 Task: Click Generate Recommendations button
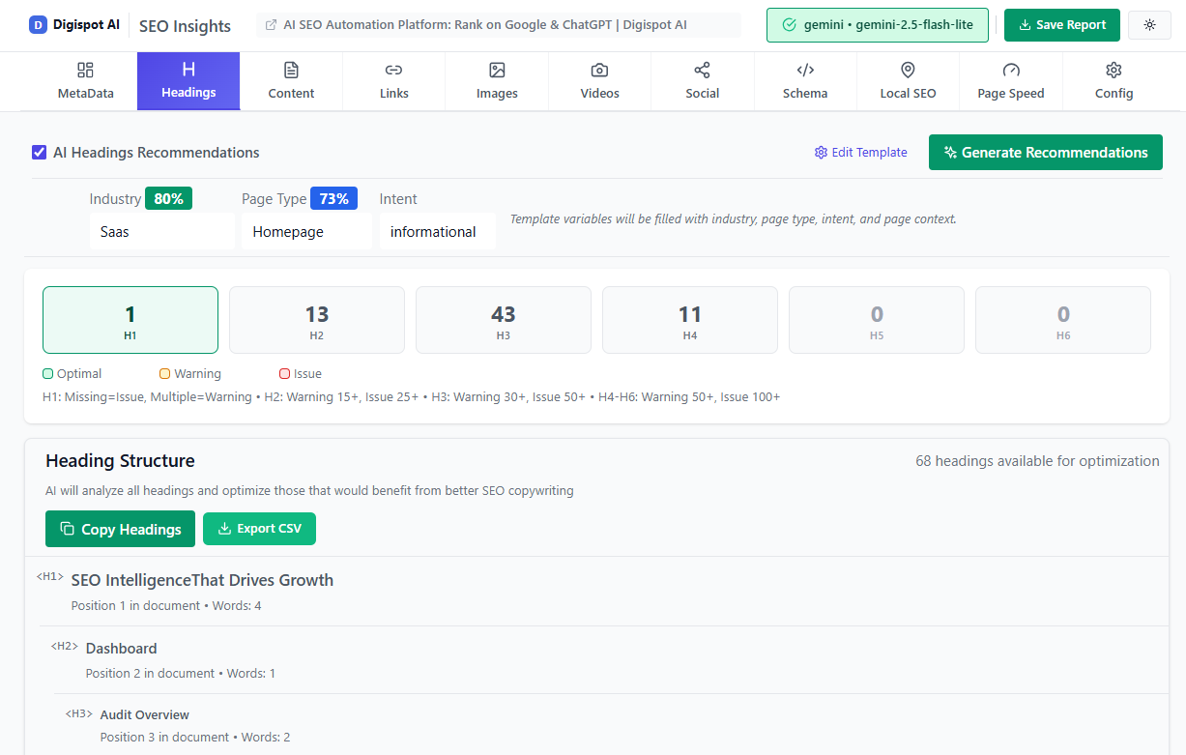tap(1046, 153)
